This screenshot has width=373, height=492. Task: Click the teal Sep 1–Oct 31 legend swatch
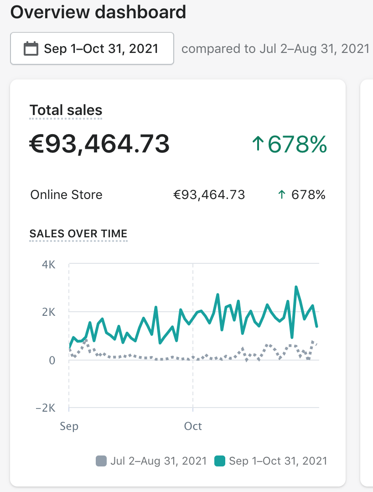(x=220, y=461)
